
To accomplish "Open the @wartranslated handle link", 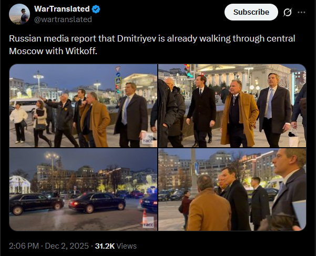I will click(x=63, y=19).
